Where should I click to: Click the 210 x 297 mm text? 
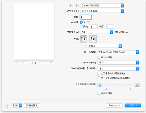click(x=121, y=32)
